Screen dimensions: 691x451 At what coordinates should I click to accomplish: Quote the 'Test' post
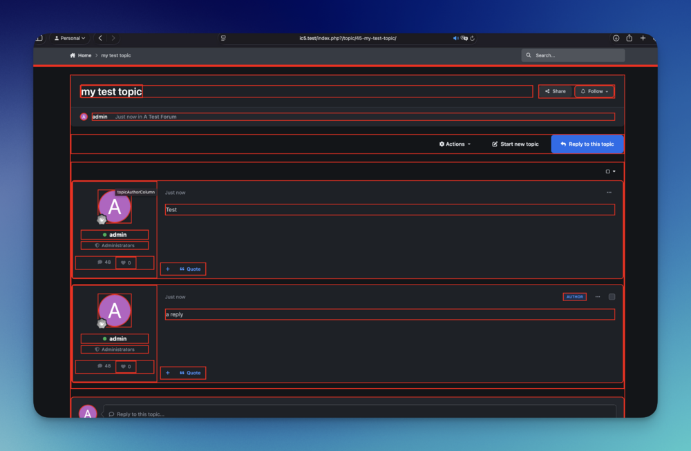190,269
